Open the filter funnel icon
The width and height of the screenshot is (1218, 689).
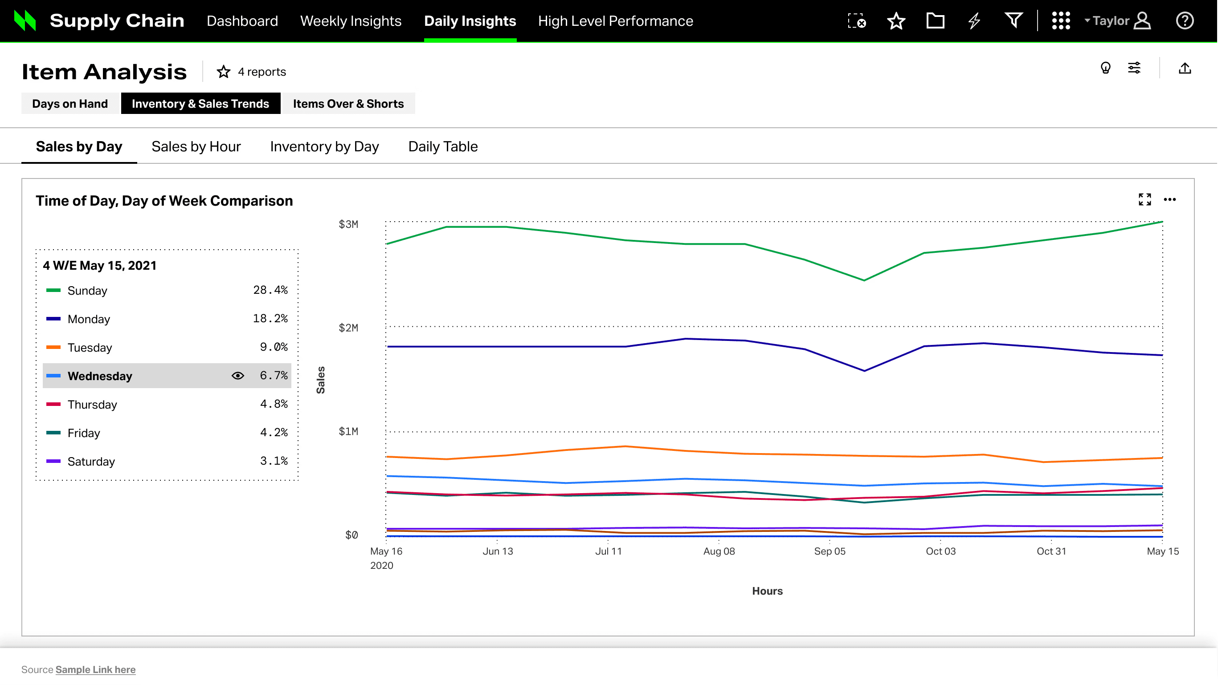1013,21
